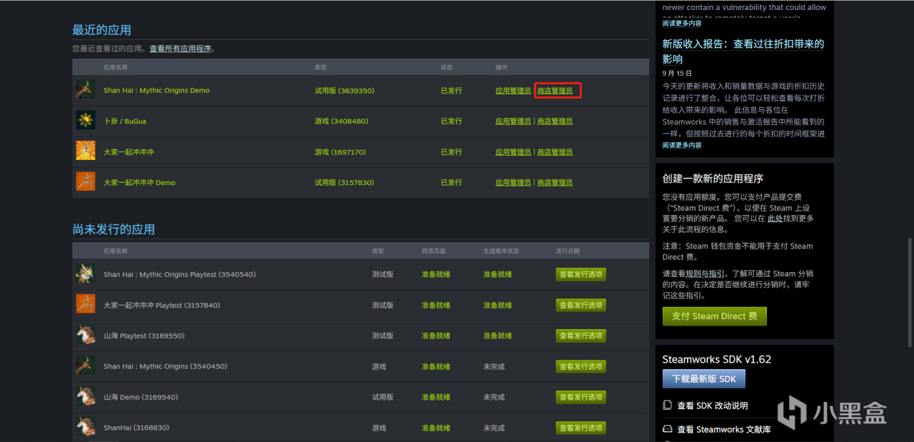This screenshot has height=442, width=914.
Task: Click the 游戏 (3408480) type cell
Action: pos(341,121)
